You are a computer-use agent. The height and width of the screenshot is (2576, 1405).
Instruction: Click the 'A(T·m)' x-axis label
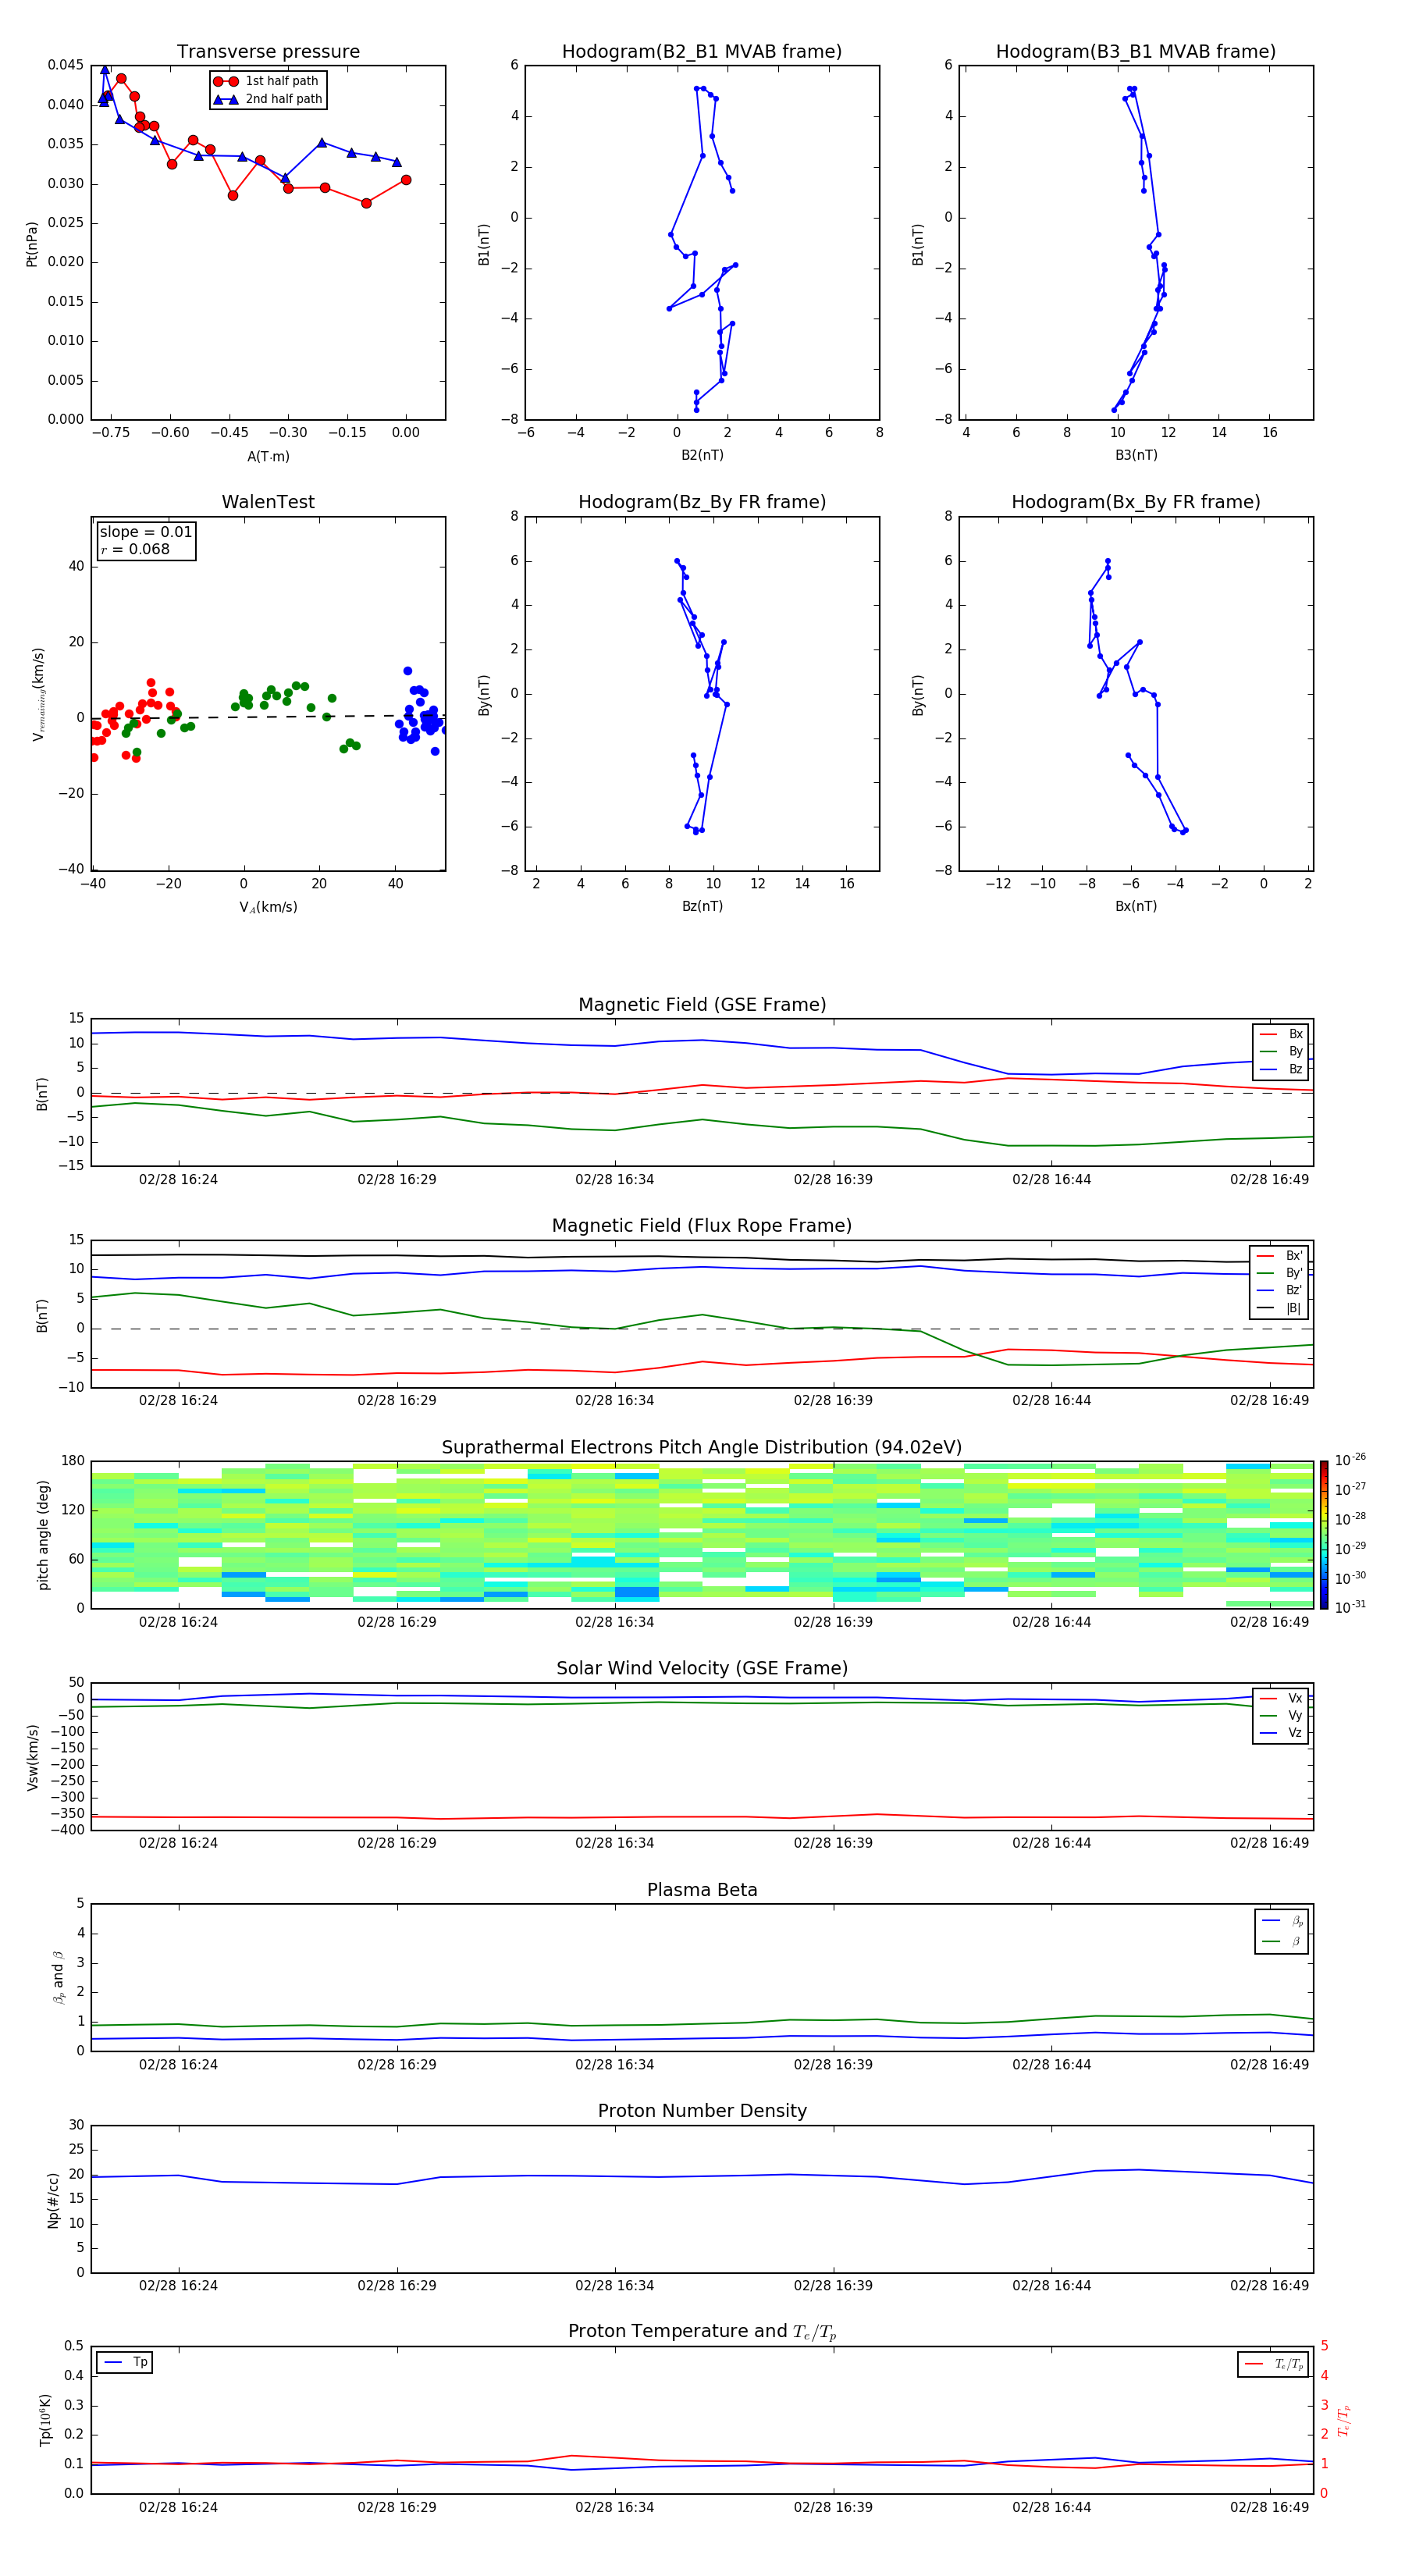tap(268, 457)
